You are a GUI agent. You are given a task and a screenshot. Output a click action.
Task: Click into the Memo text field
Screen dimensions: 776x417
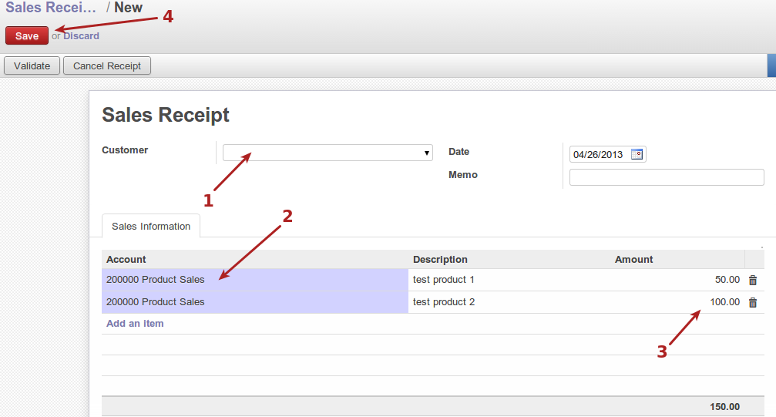point(667,177)
